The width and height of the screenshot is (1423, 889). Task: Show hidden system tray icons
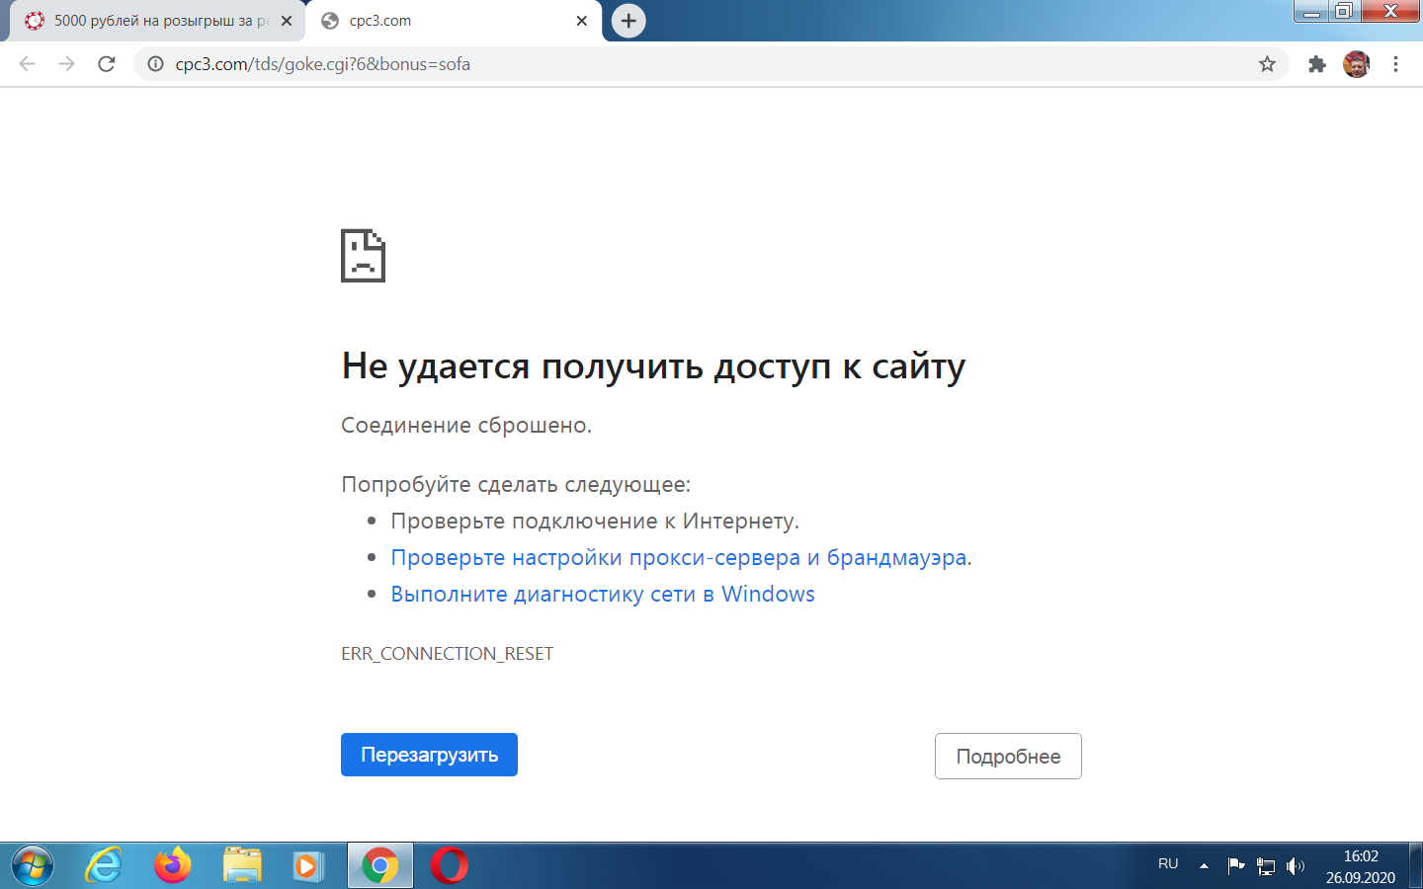coord(1204,866)
